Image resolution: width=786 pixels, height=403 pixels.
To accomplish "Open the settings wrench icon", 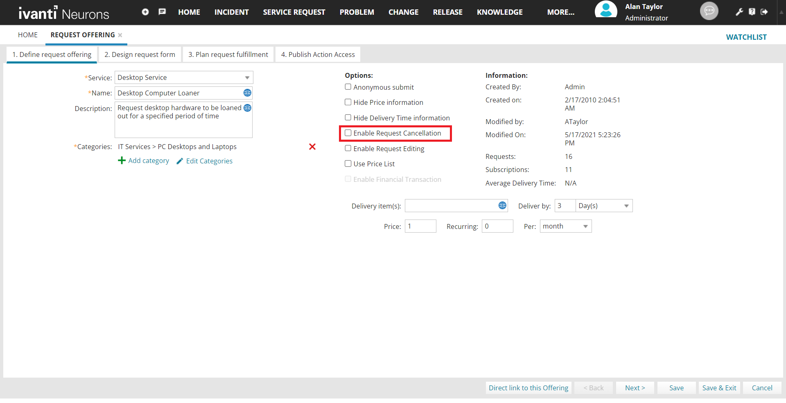I will [x=739, y=12].
